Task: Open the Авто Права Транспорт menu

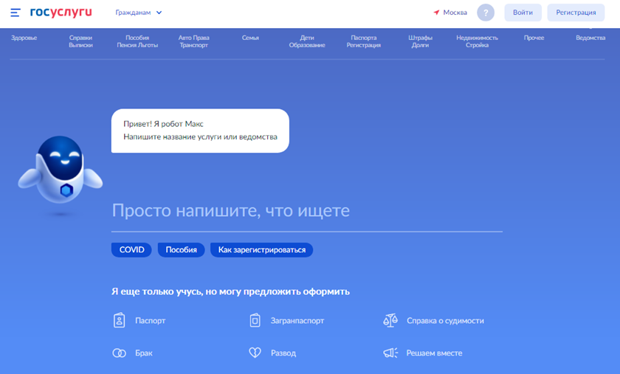Action: 194,41
